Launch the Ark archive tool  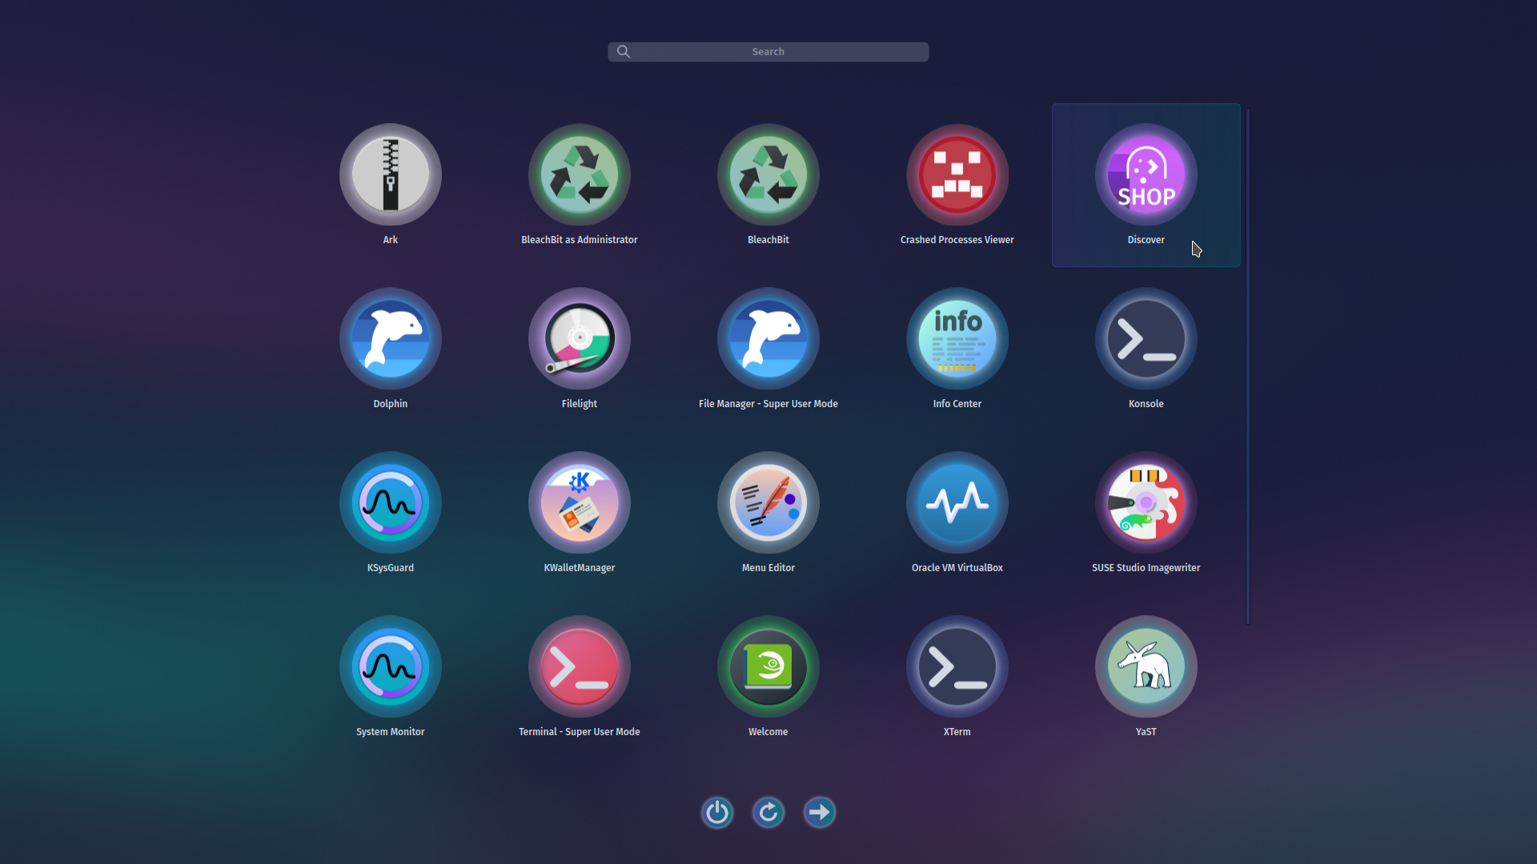pyautogui.click(x=391, y=175)
